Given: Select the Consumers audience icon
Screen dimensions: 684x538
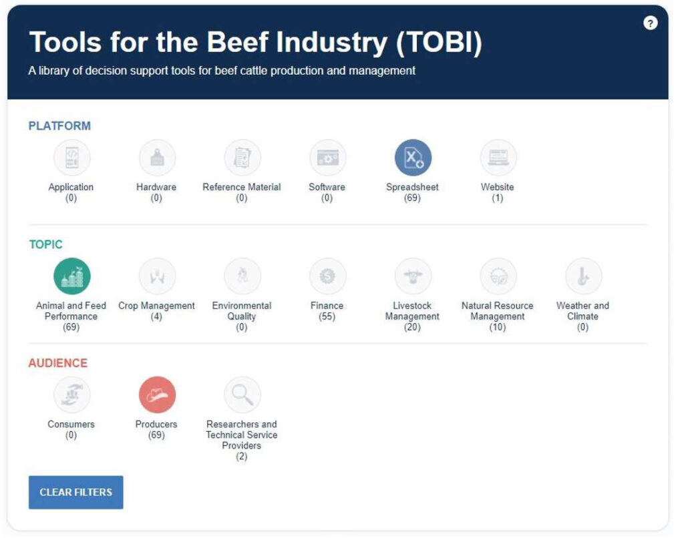Looking at the screenshot, I should (72, 395).
